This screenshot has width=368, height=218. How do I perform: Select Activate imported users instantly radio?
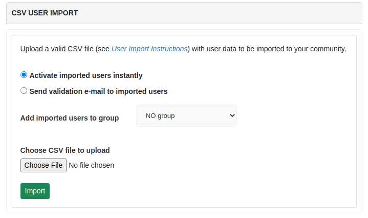[24, 75]
